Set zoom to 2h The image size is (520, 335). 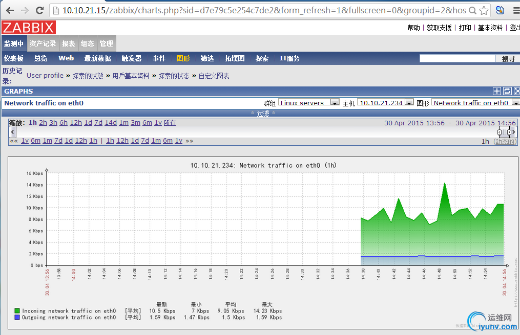point(43,123)
